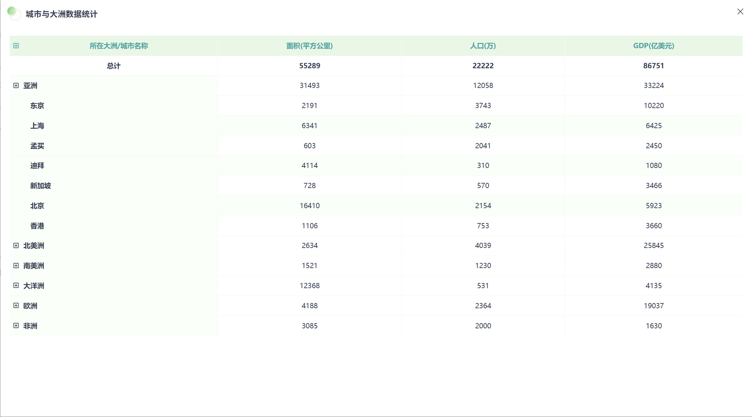752x417 pixels.
Task: Select the 新加坡 city row
Action: pyautogui.click(x=41, y=186)
